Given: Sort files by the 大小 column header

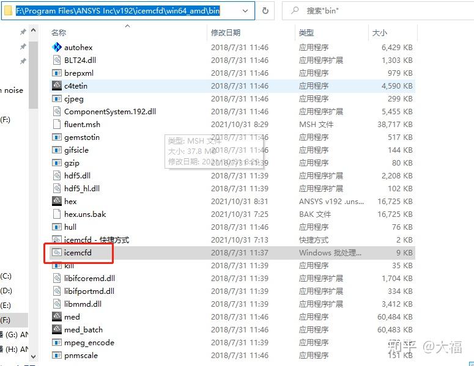Looking at the screenshot, I should tap(380, 32).
